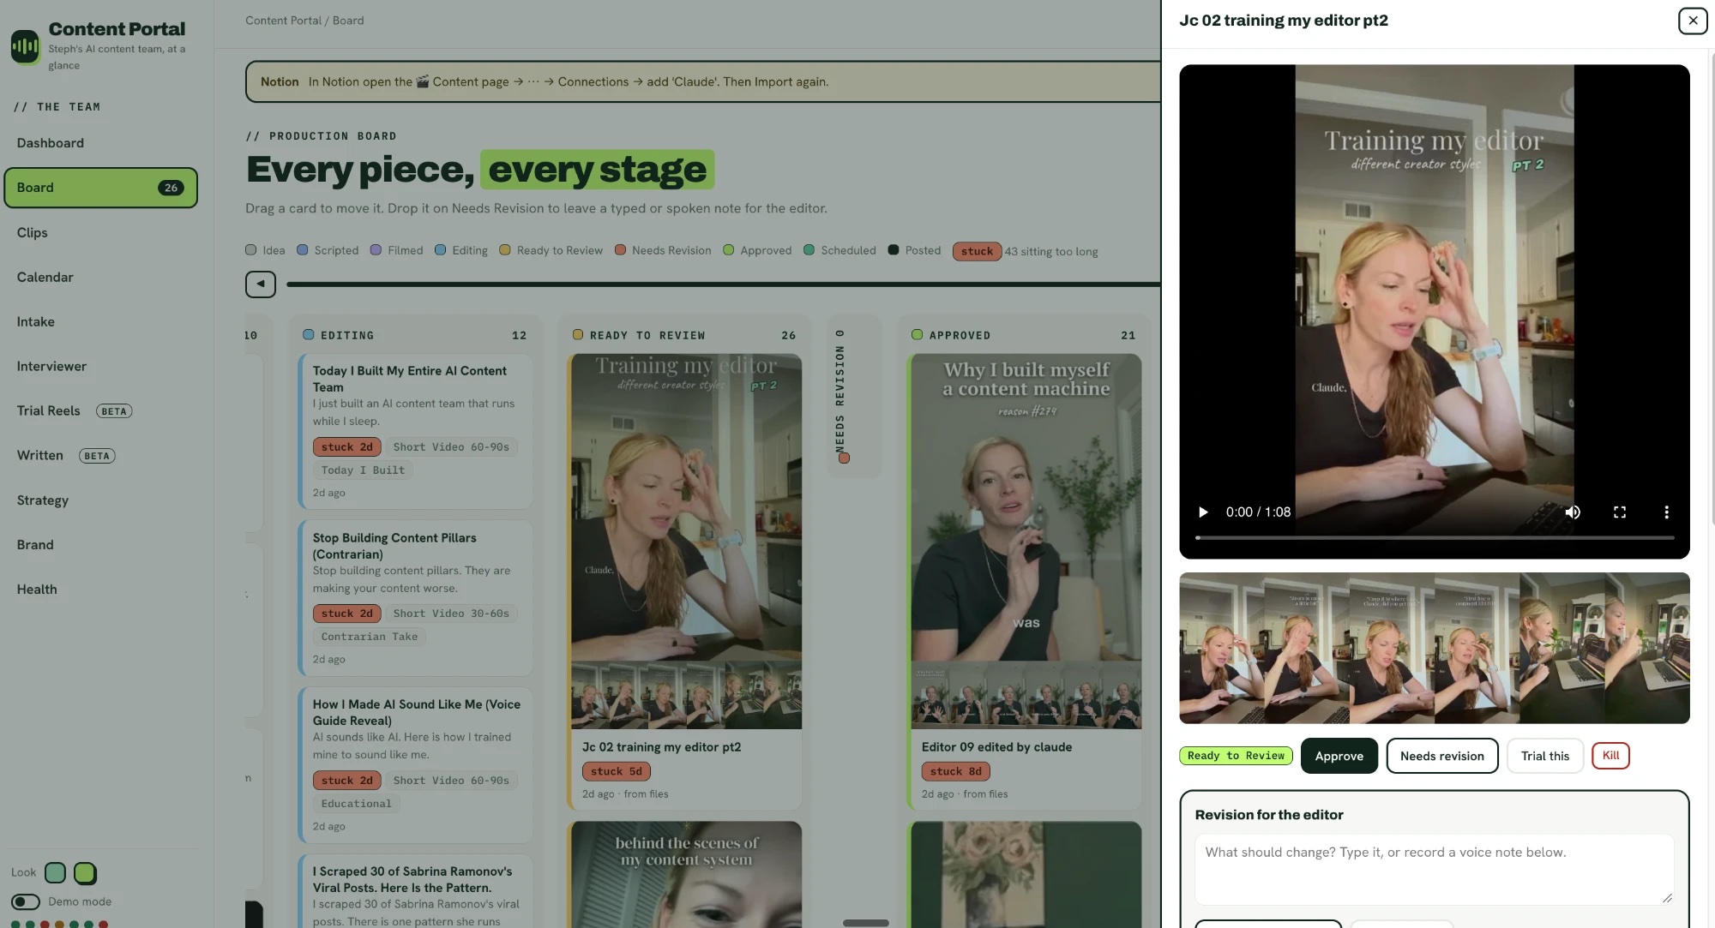
Task: Open How I Made AI Sound Like Me card
Action: tap(415, 764)
